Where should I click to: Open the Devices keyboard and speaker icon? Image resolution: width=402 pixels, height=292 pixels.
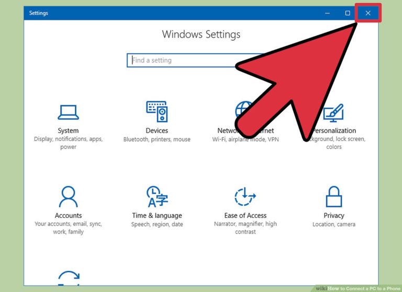pyautogui.click(x=157, y=111)
